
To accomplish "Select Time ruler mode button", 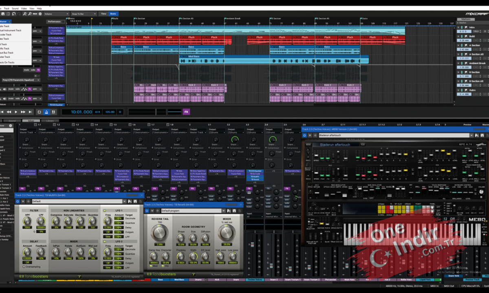I will click(104, 14).
